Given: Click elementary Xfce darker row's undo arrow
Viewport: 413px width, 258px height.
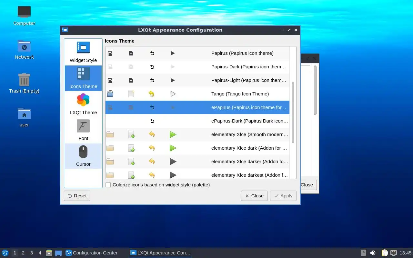Looking at the screenshot, I should point(152,162).
